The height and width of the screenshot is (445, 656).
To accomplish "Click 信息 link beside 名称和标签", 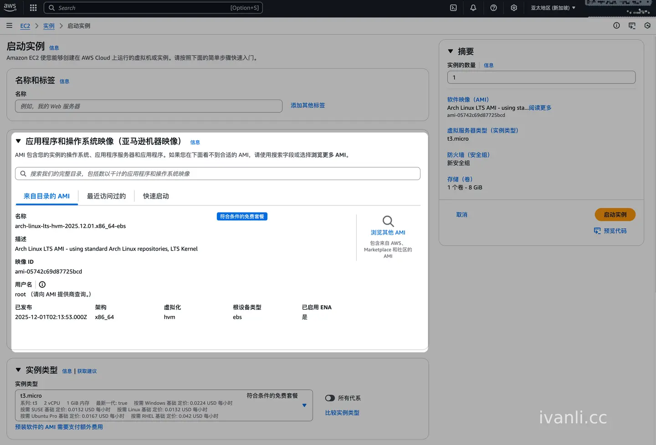I will click(65, 82).
